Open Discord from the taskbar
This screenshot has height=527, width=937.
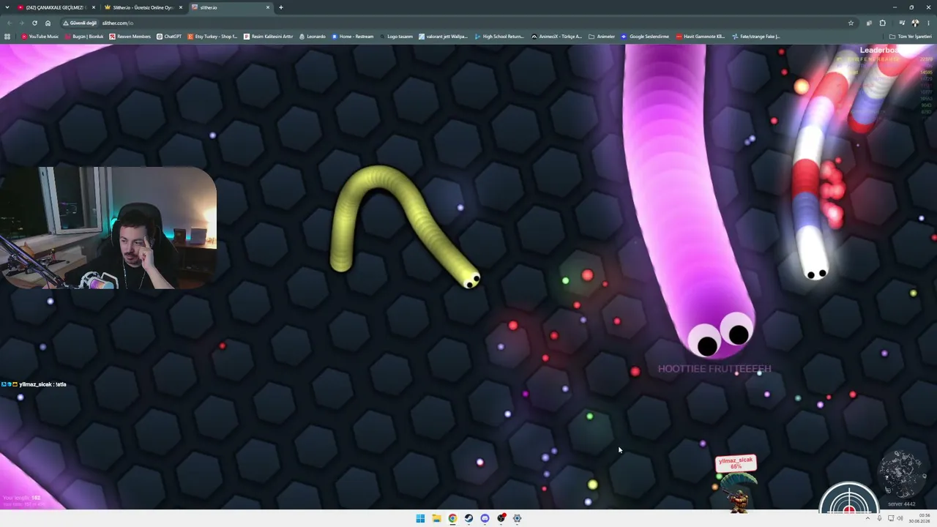click(x=485, y=518)
